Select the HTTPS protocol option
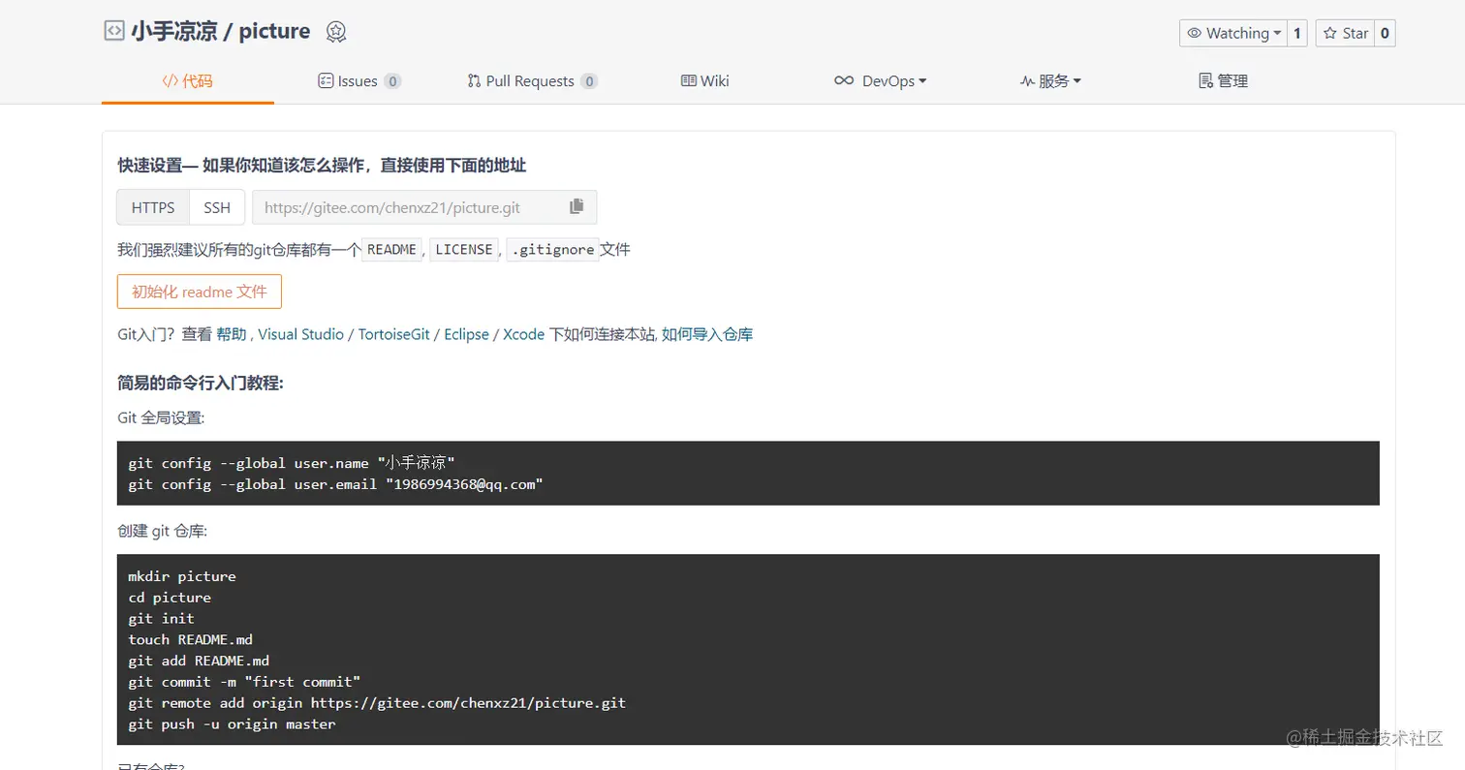The height and width of the screenshot is (770, 1465). (x=153, y=207)
